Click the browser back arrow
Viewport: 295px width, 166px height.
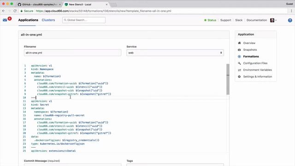point(3,11)
